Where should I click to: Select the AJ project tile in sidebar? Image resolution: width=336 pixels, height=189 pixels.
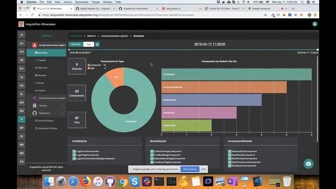pyautogui.click(x=22, y=43)
